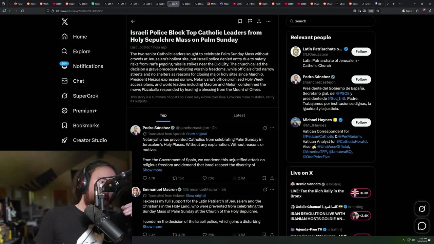Open Bookmarks from the sidebar
The width and height of the screenshot is (434, 244).
pyautogui.click(x=80, y=125)
